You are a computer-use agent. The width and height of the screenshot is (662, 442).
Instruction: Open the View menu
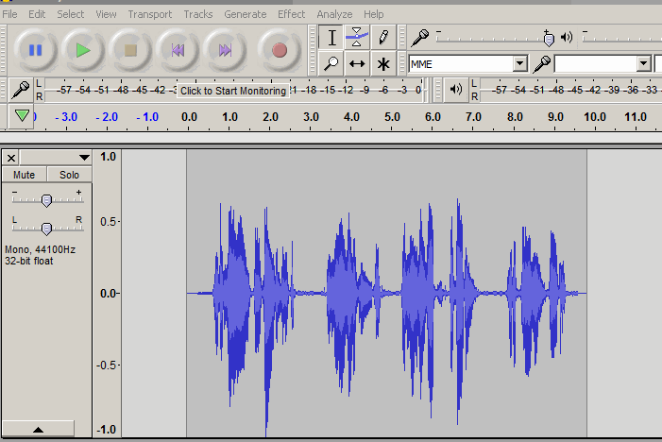[106, 14]
